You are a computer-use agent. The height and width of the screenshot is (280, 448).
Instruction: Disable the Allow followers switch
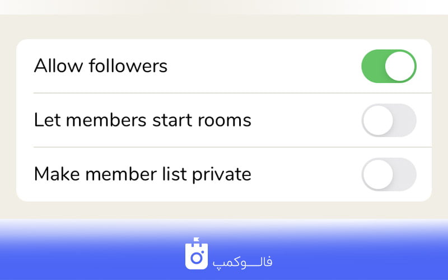point(389,66)
